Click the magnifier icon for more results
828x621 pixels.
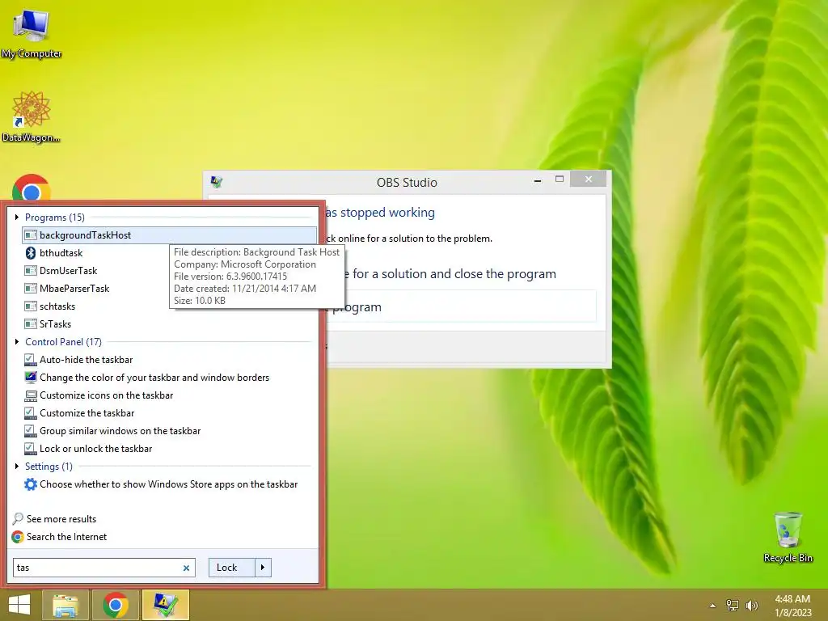tap(18, 518)
